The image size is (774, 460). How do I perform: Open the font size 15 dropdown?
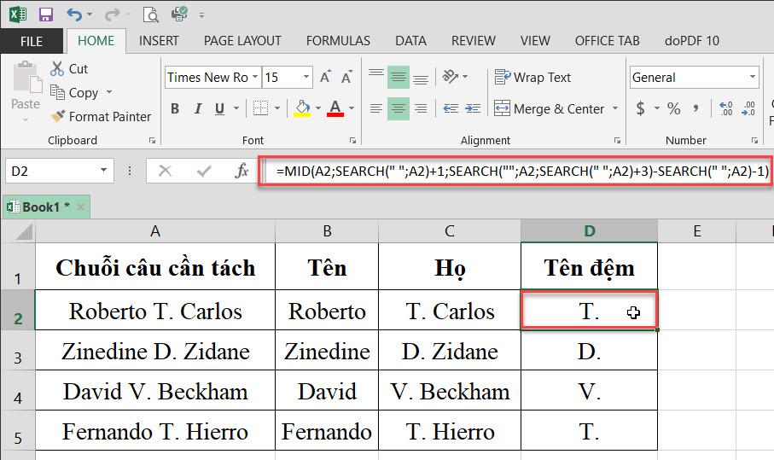coord(306,77)
